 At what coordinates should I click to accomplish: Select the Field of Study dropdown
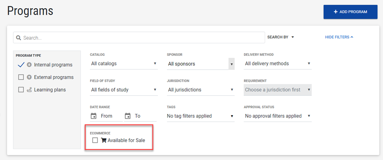coord(123,90)
